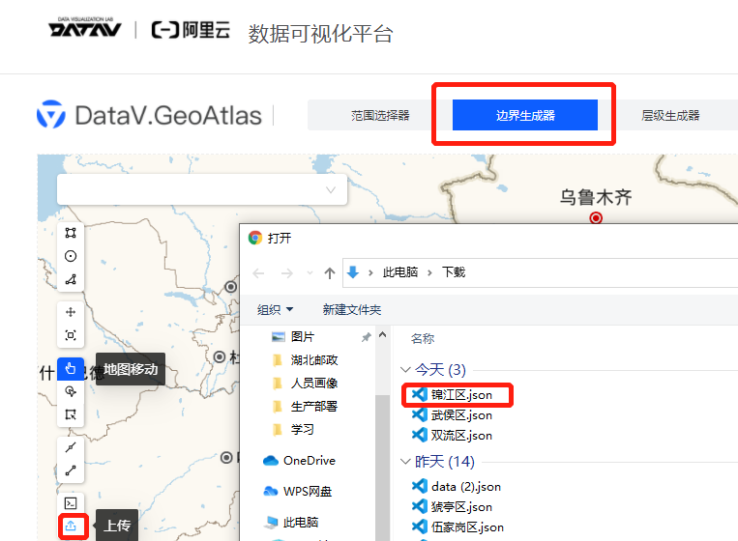The height and width of the screenshot is (541, 738).
Task: Select file 猇亭区.json
Action: pos(452,506)
